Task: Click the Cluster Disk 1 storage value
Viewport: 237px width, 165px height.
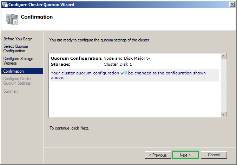Action: click(x=118, y=64)
